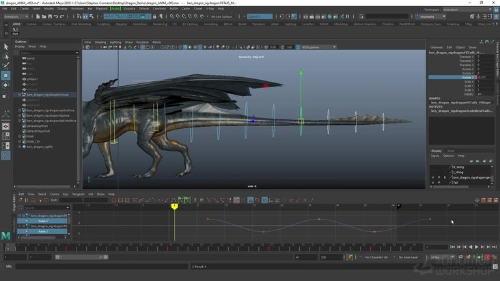The height and width of the screenshot is (281, 500).
Task: Click the Walk shelf button
Action: 16,31
